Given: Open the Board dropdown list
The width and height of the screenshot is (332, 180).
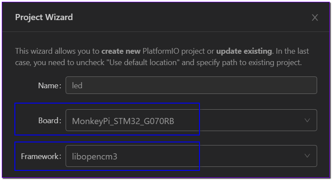Looking at the screenshot, I should 191,120.
